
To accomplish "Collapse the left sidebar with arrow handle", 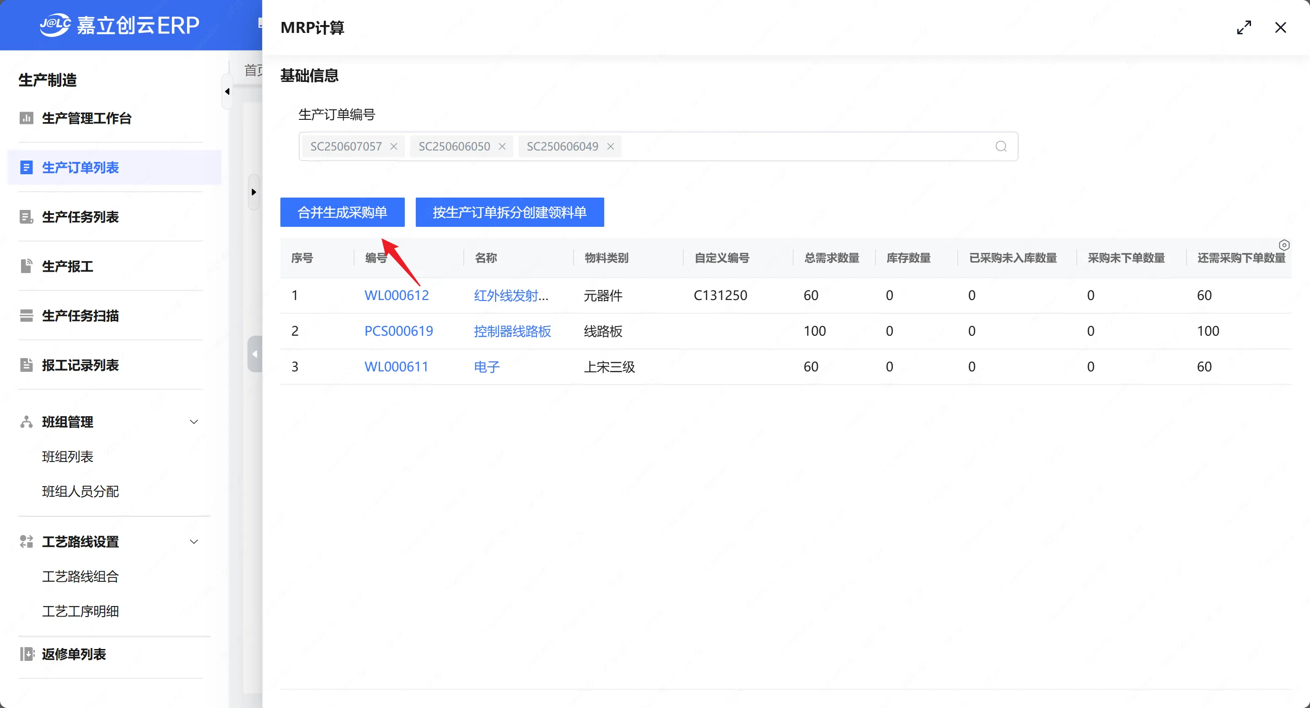I will coord(227,91).
